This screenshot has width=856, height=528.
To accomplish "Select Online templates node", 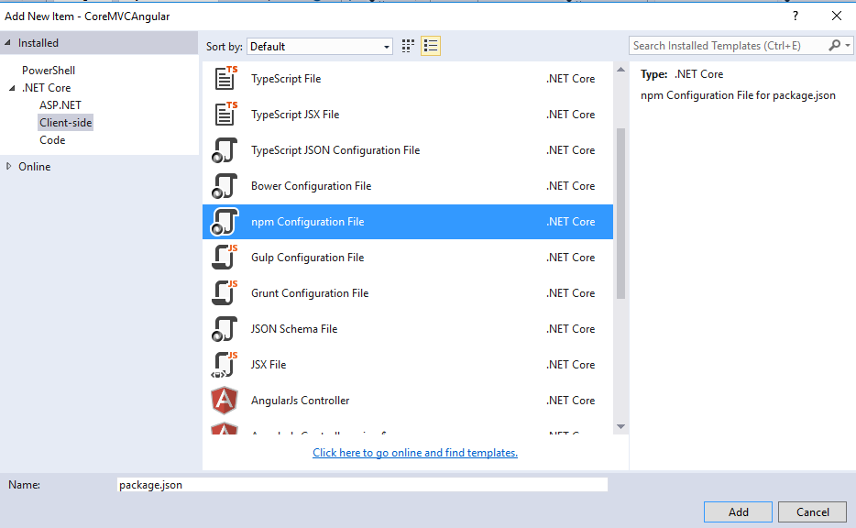I will click(35, 167).
